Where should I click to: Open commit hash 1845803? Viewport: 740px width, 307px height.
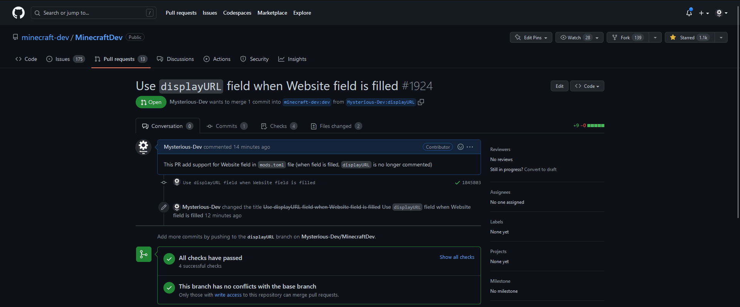pos(471,183)
